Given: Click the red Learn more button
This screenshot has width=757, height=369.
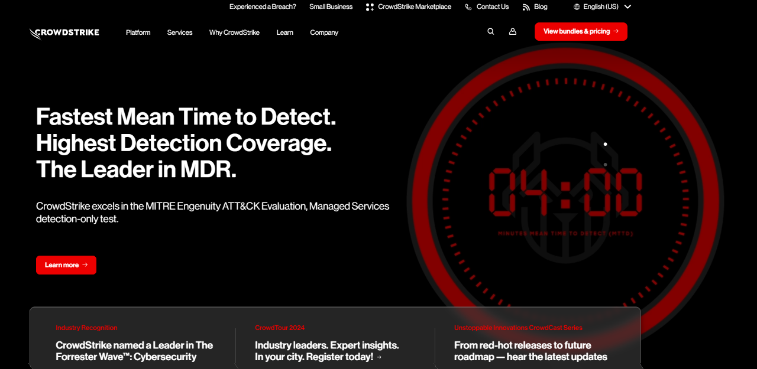Looking at the screenshot, I should 66,265.
